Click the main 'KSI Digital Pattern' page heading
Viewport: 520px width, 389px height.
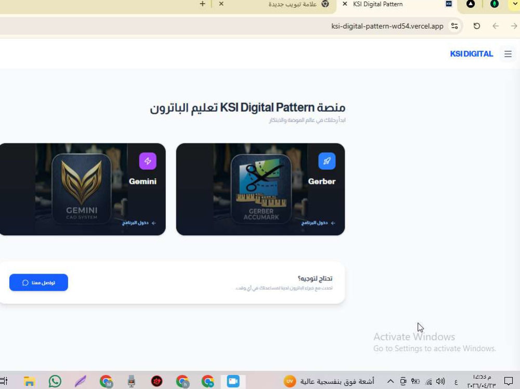(248, 108)
